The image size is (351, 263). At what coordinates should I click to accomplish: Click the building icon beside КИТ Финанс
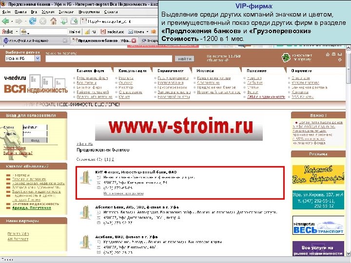click(x=85, y=178)
